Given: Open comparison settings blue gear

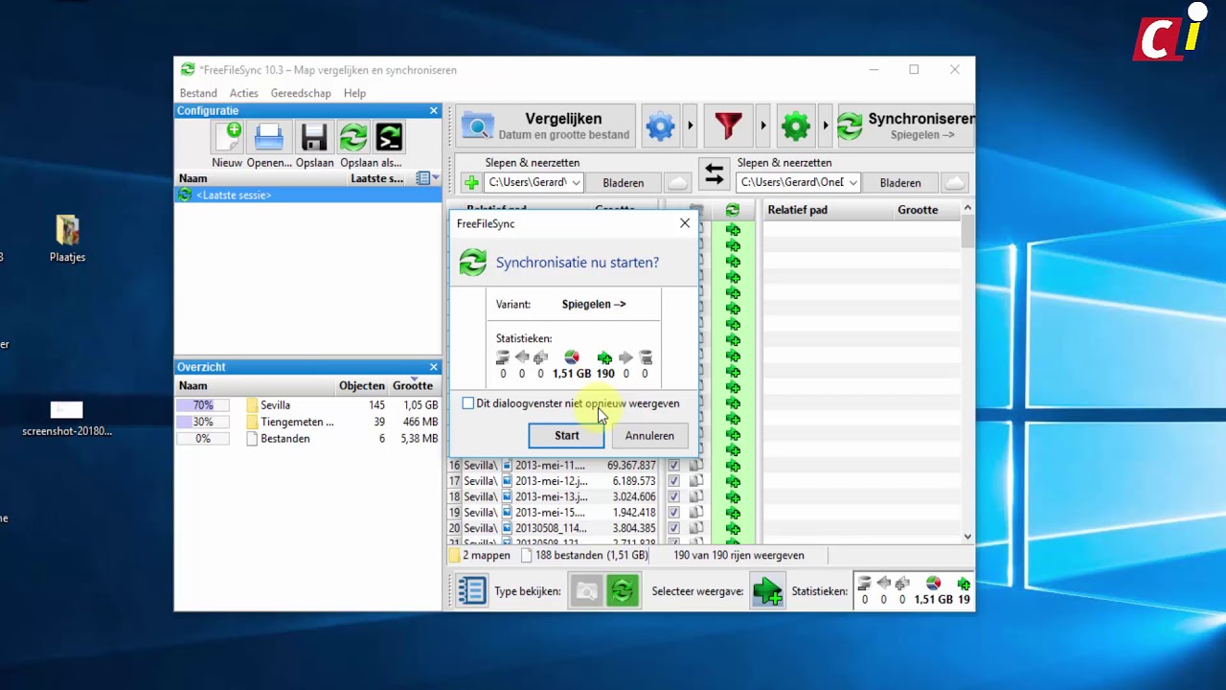Looking at the screenshot, I should coord(660,126).
